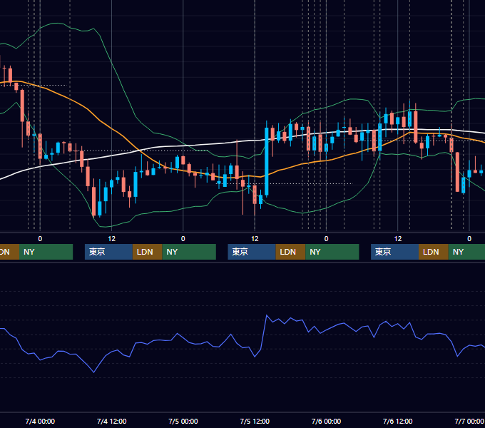Select the large blue candle after 7/5 12:00
Screen dimensions: 485x428
267,161
